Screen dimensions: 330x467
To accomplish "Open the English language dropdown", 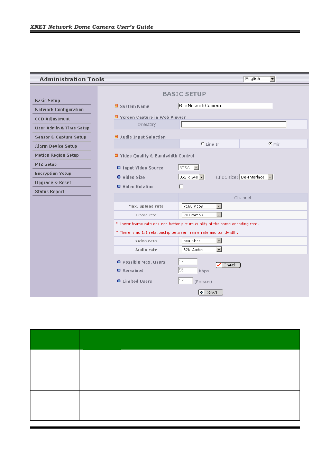I will point(259,79).
